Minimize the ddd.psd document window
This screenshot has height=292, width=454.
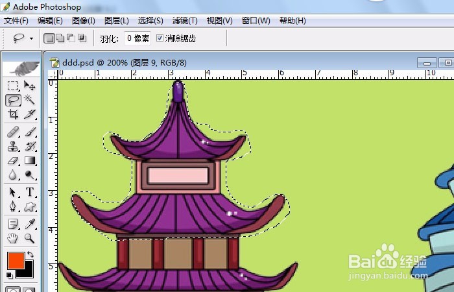click(x=427, y=63)
